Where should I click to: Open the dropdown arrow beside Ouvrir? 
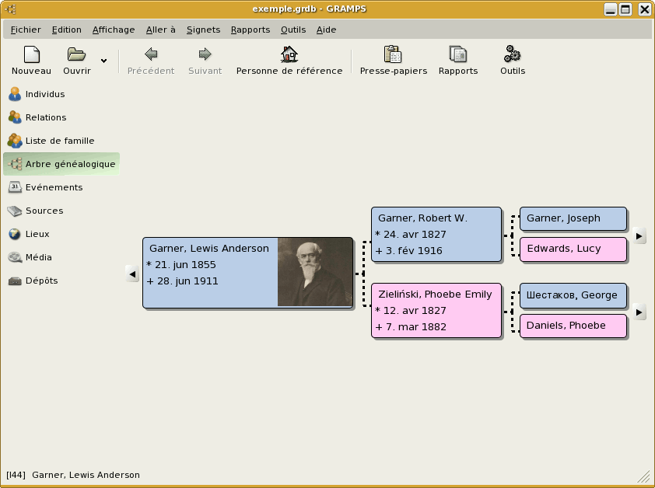point(103,61)
